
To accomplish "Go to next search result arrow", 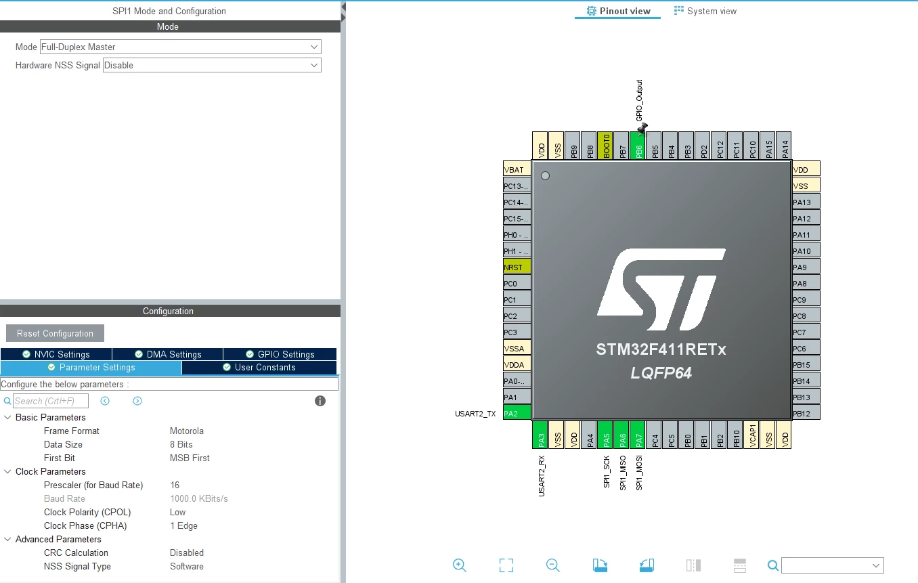I will point(137,401).
